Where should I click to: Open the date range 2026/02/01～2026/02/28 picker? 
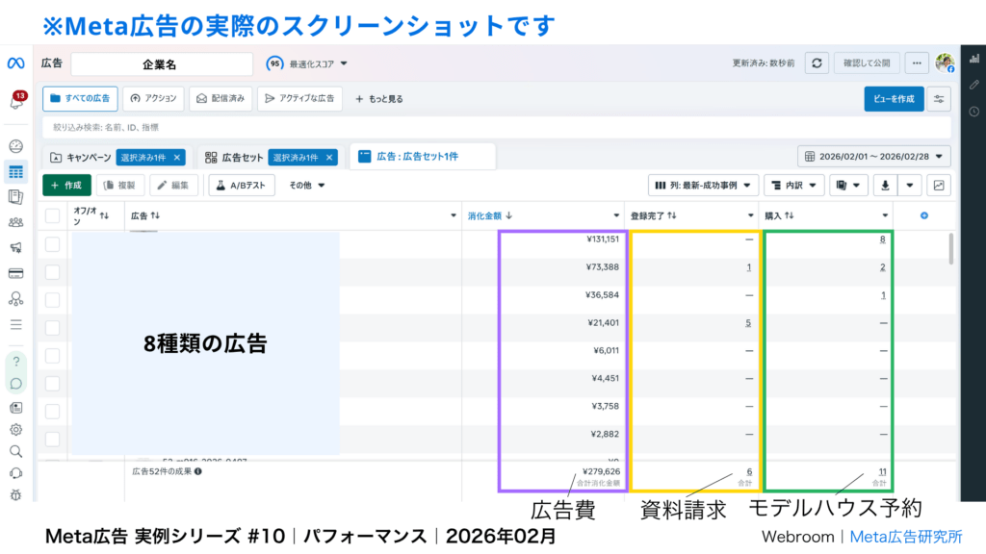click(x=874, y=157)
